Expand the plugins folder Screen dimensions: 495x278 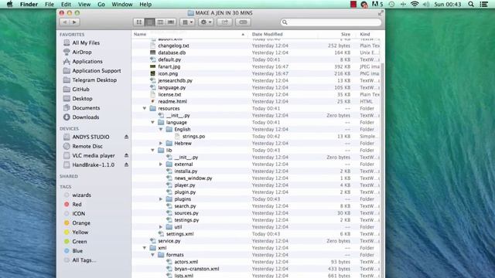click(x=161, y=199)
